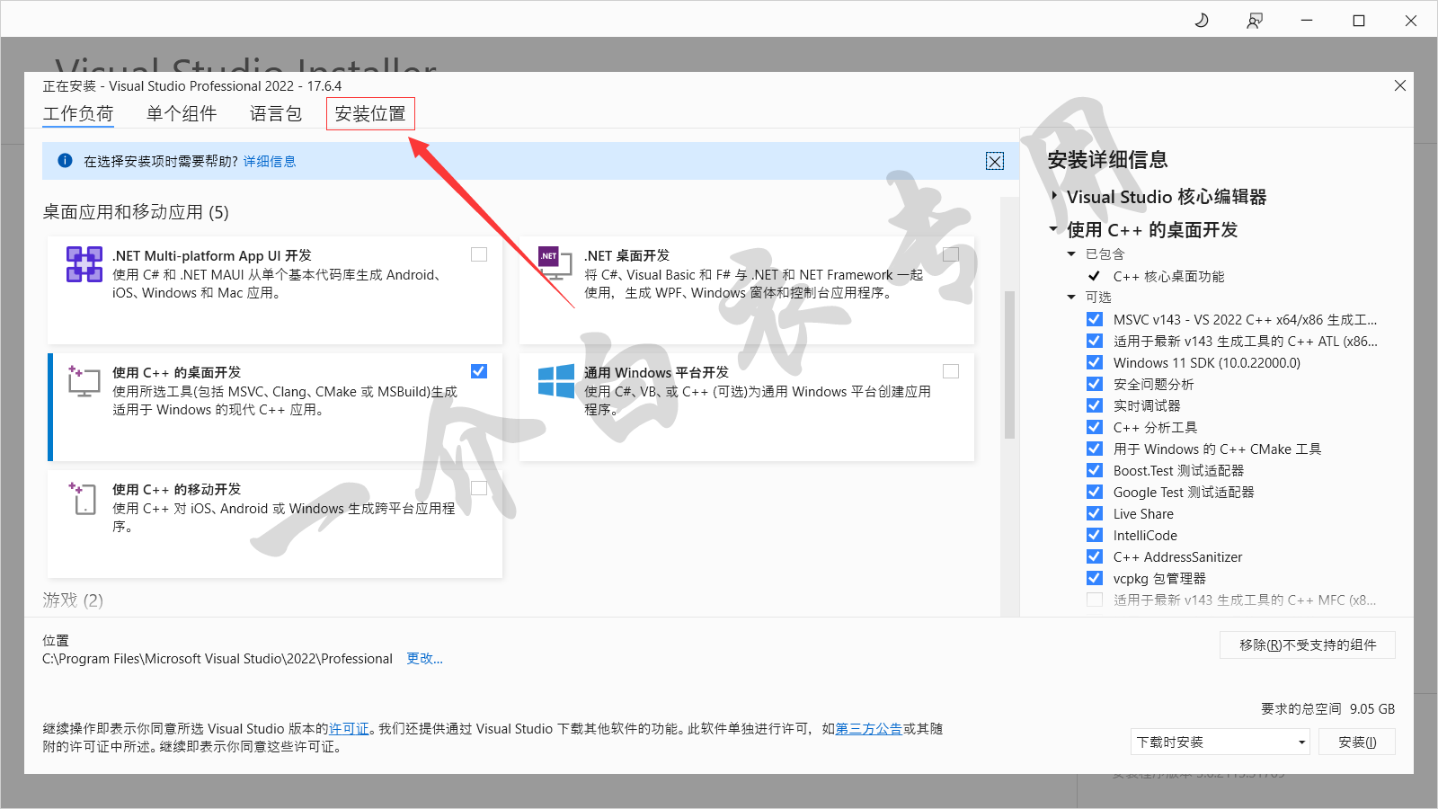Uncheck C++ CMake tools for Windows
Screen dimensions: 1438x809
[1095, 449]
